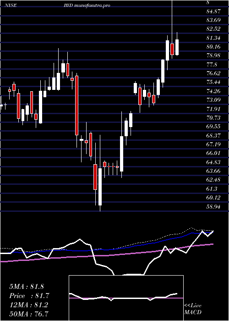Click the 69.55 price axis label

click(x=213, y=127)
